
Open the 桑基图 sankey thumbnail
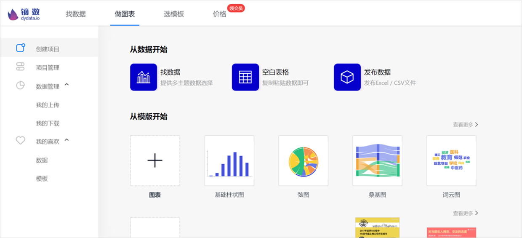click(378, 160)
